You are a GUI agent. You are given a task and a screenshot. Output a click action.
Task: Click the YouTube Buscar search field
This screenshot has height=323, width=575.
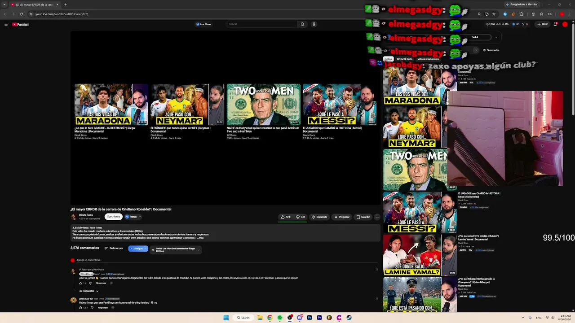(262, 24)
